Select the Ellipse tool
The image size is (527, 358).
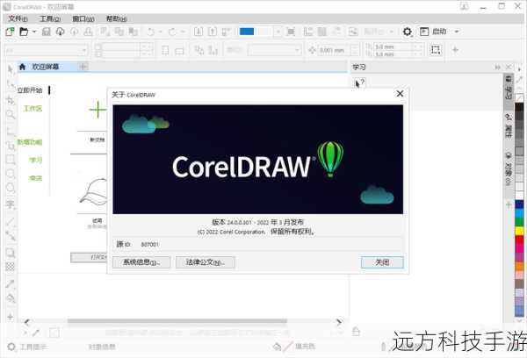[x=11, y=174]
